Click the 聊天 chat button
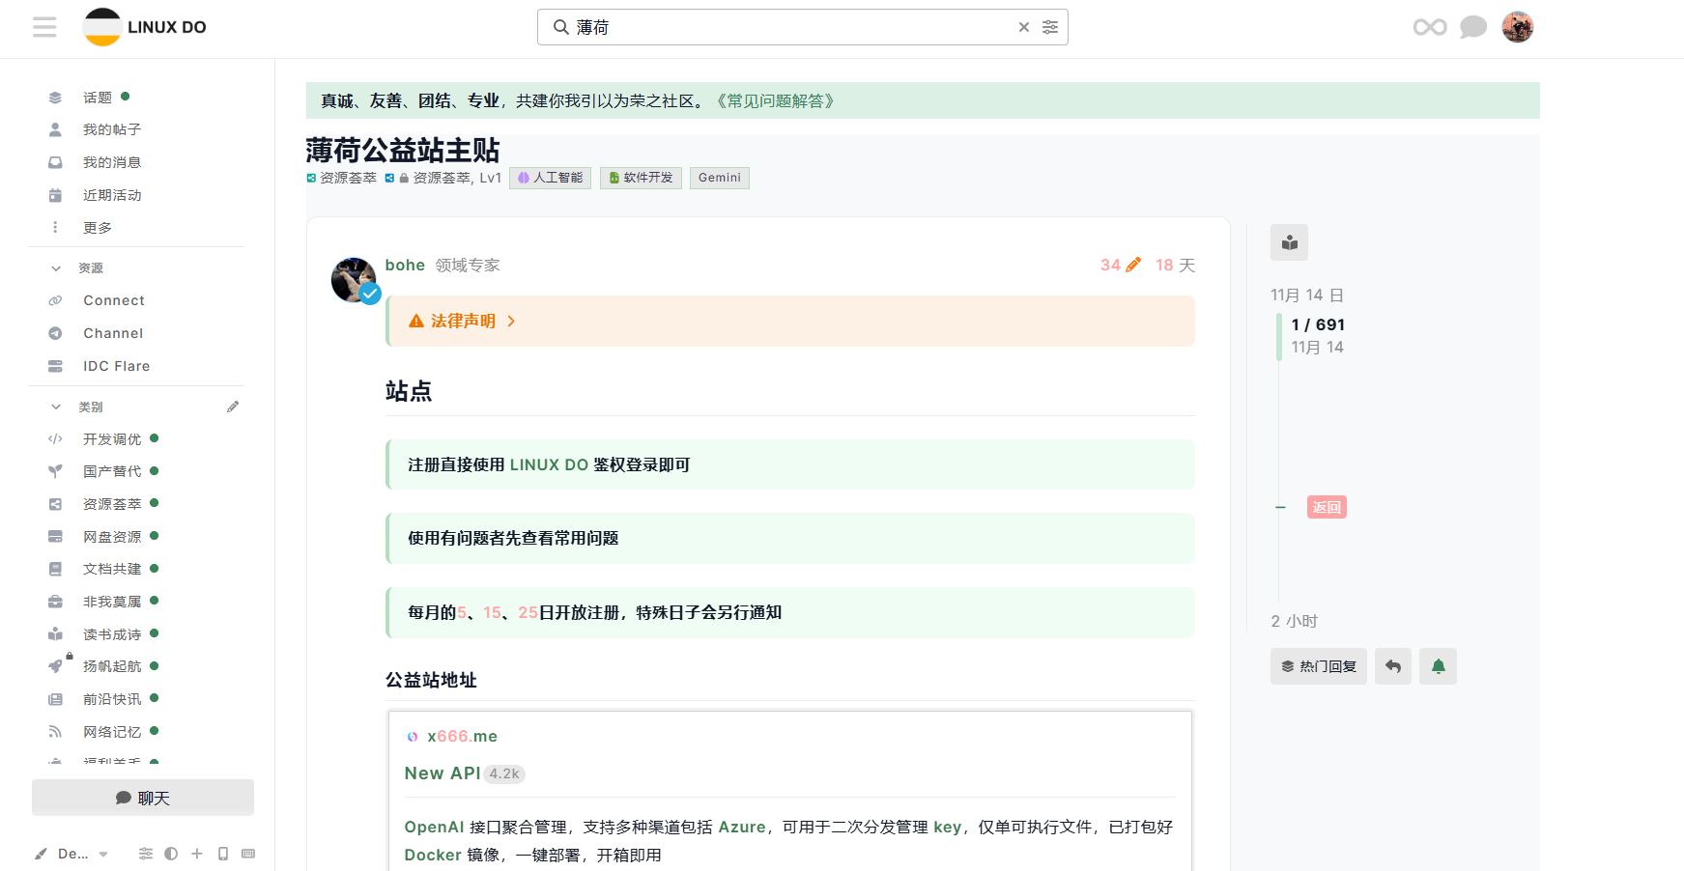The width and height of the screenshot is (1684, 871). click(143, 798)
